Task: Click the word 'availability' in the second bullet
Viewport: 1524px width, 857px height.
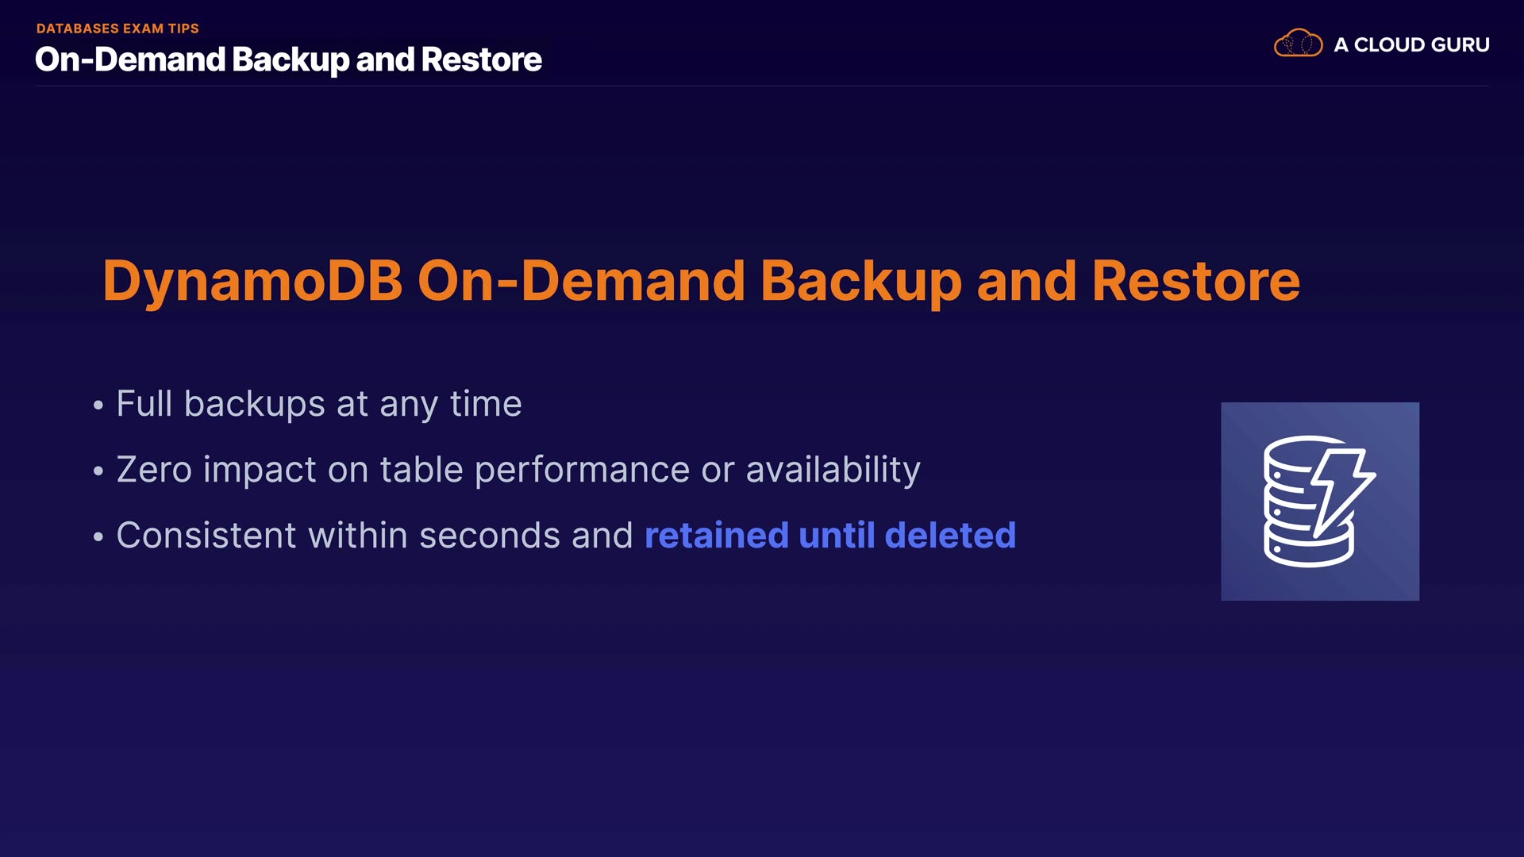Action: (x=833, y=470)
